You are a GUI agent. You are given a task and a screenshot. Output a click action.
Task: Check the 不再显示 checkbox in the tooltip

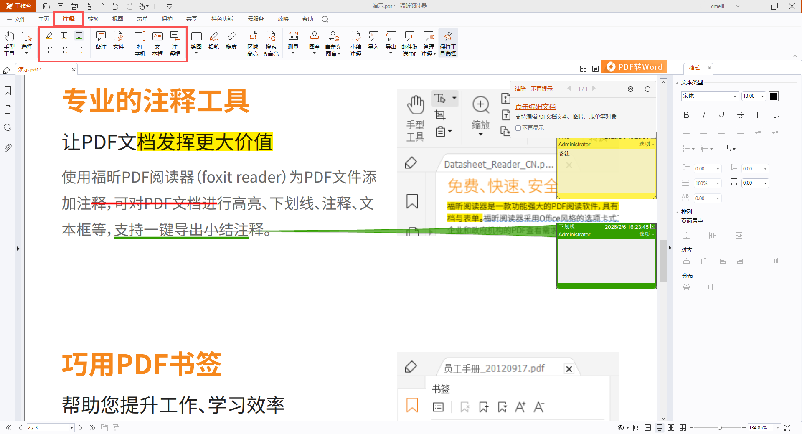(x=518, y=128)
